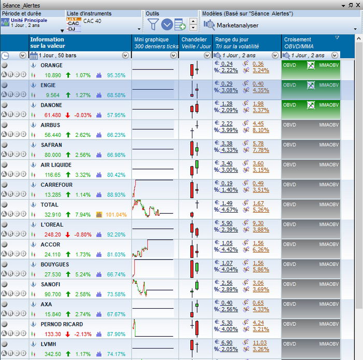The width and height of the screenshot is (363, 360).
Task: Click the analyser icon in Croisement subheader
Action: click(286, 56)
